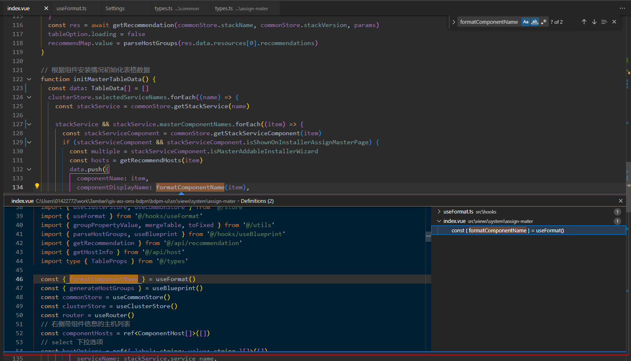Select the const formatComponentName definition result
This screenshot has height=361, width=631.
(529, 230)
